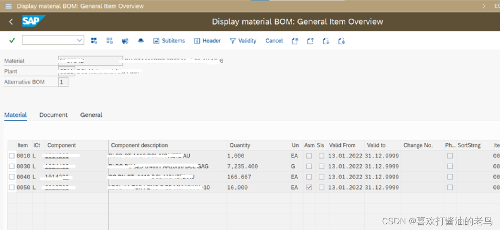Click the Alternative BOM label

(24, 82)
